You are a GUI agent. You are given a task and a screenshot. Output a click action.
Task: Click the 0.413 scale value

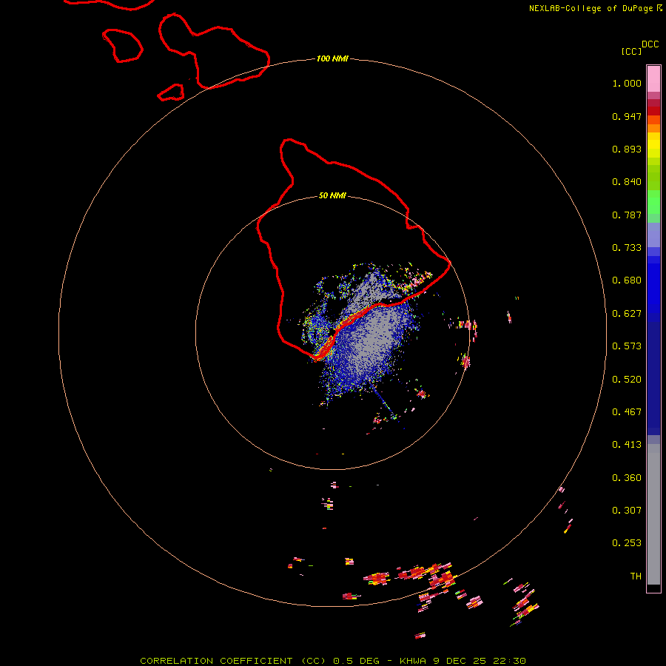pos(627,445)
